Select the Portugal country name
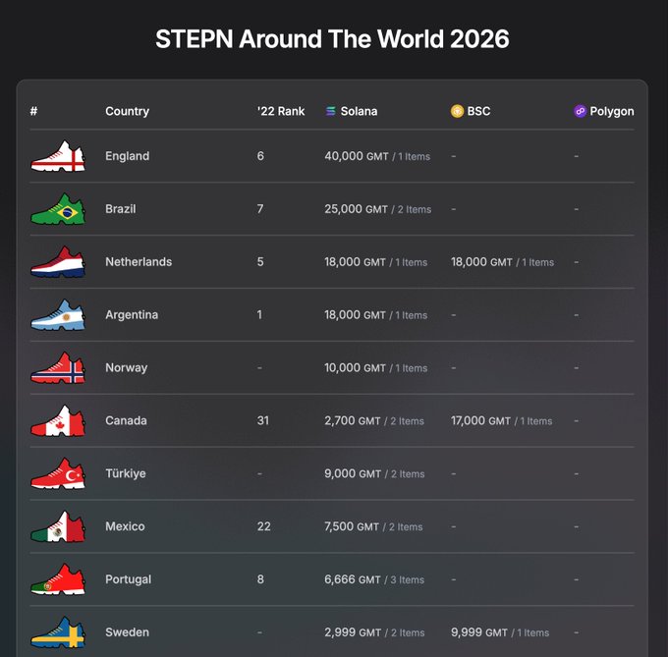This screenshot has width=668, height=657. pos(129,579)
